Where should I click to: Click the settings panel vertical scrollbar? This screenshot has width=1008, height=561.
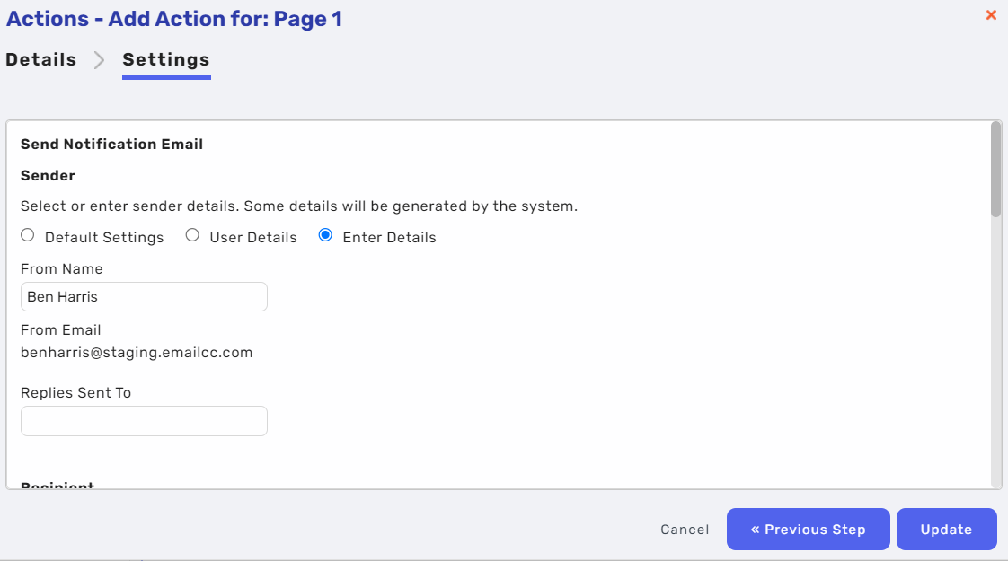click(995, 170)
